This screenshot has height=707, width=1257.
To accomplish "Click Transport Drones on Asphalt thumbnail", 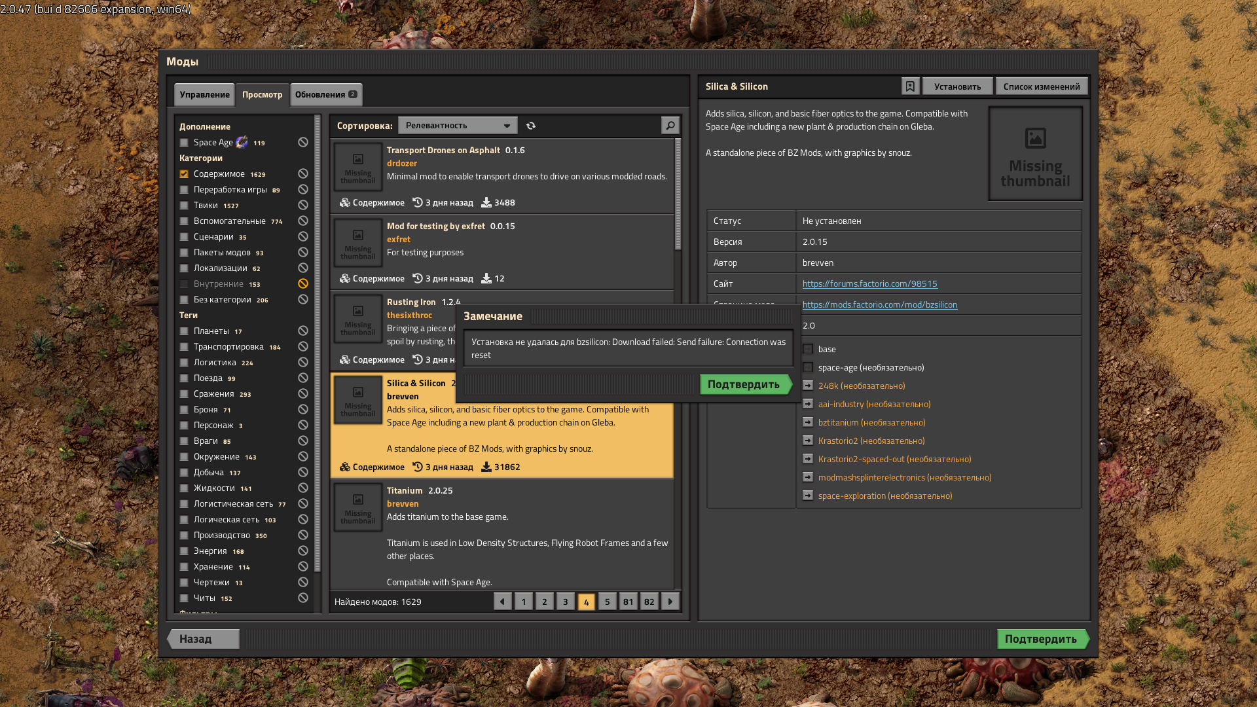I will click(x=358, y=167).
